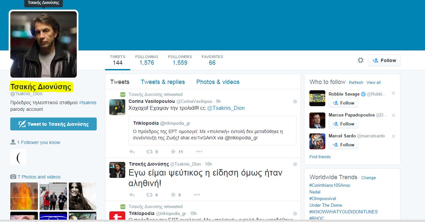Click the @Tsaknis_Dion mention in Corina's tweet
Viewport: 425px width, 222px height.
pos(226,108)
